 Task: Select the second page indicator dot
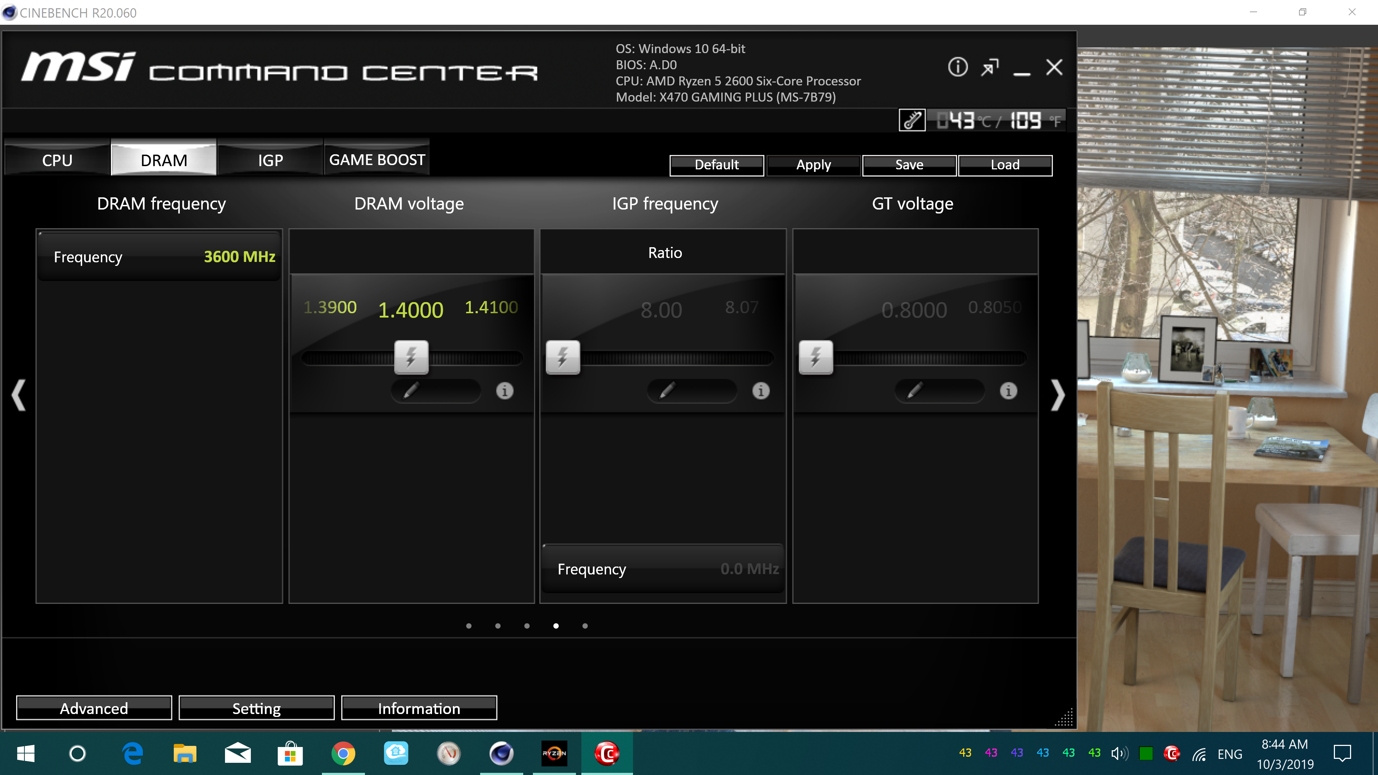[497, 626]
